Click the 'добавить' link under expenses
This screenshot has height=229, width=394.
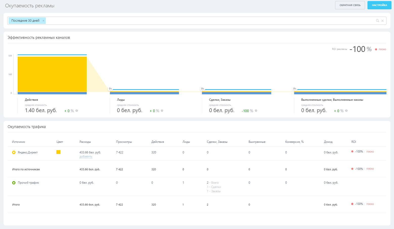tap(86, 156)
